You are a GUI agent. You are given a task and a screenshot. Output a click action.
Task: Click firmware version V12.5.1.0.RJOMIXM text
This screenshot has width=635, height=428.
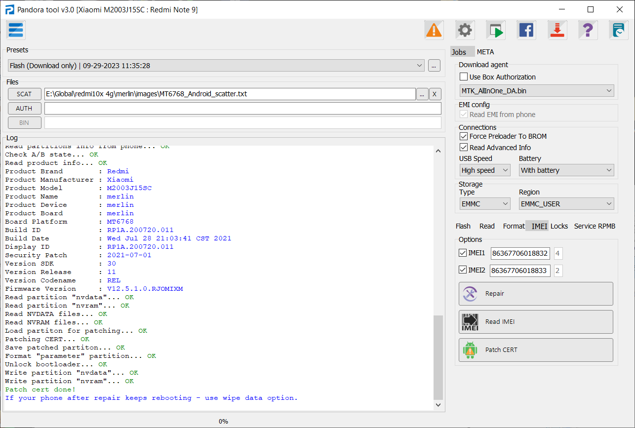pos(145,289)
